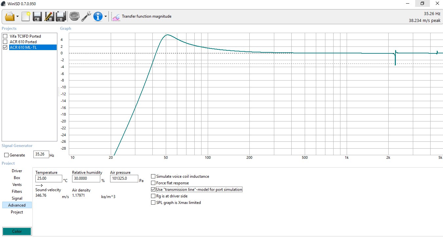
Task: Uncheck the ACR 610 ML-TL project checkbox
Action: [5, 47]
